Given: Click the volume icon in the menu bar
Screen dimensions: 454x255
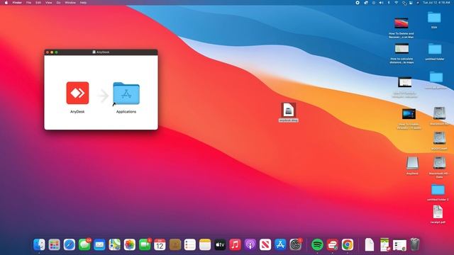Looking at the screenshot, I should [x=381, y=3].
